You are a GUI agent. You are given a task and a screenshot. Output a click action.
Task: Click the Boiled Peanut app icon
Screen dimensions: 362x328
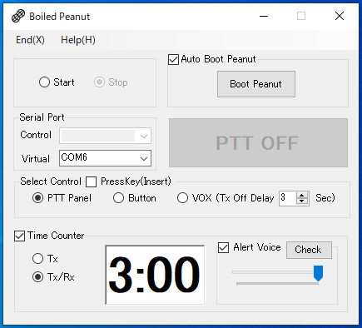point(18,16)
